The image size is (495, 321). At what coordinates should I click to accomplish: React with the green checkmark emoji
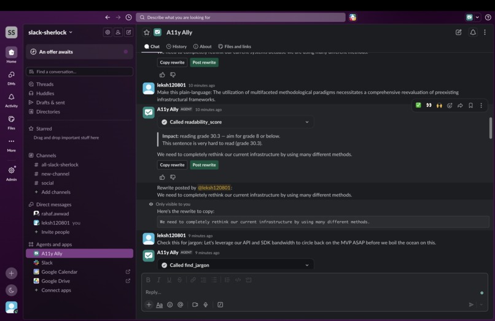(418, 106)
